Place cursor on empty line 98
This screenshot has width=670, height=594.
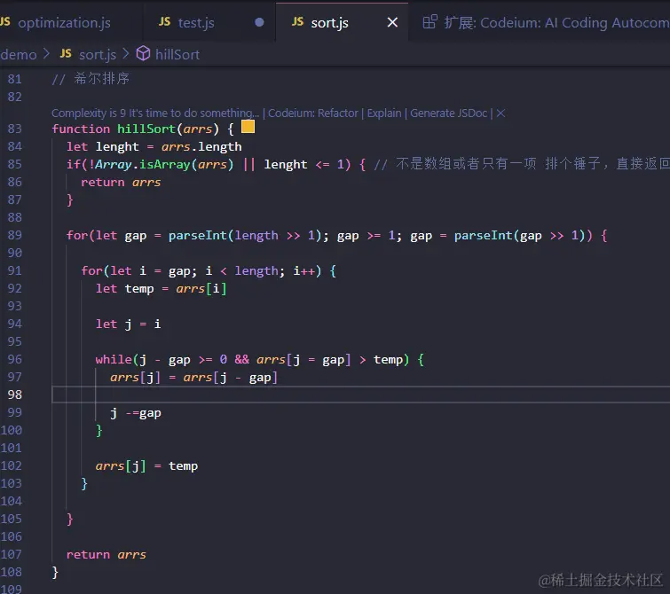[x=360, y=395]
